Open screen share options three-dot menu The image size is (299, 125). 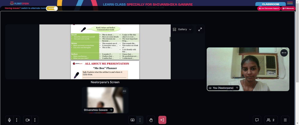point(140,120)
